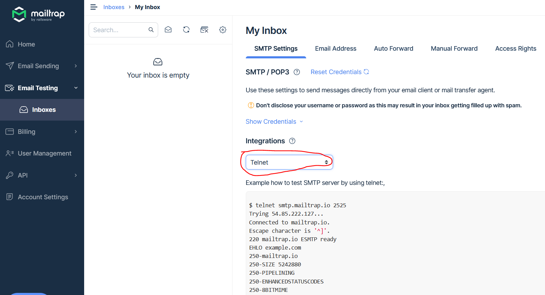The width and height of the screenshot is (545, 295).
Task: Refresh the inbox message list
Action: [186, 30]
